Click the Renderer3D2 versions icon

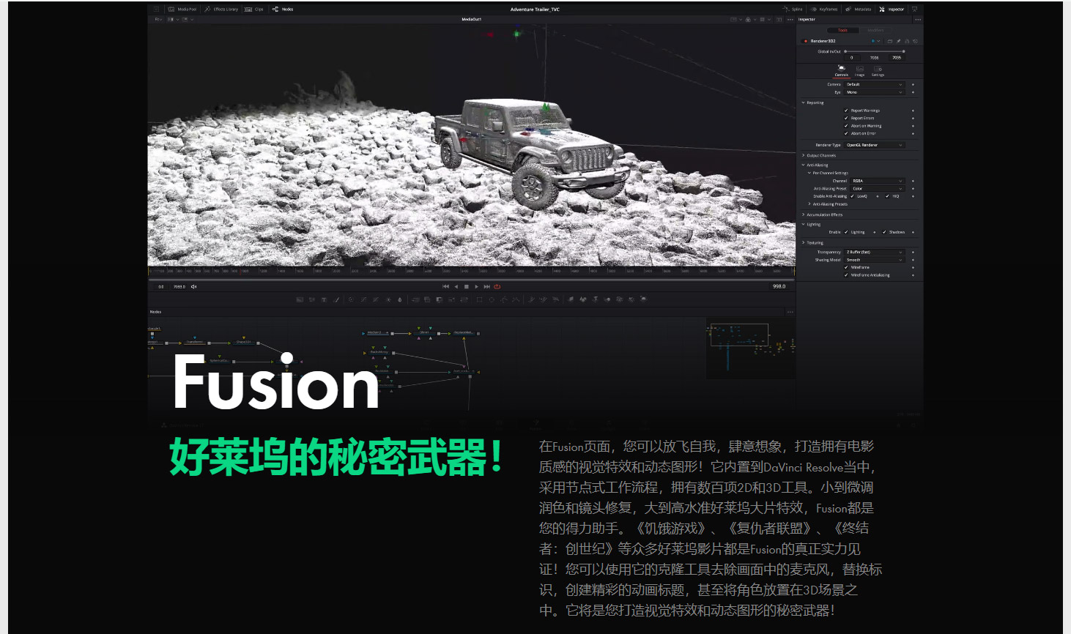[x=889, y=41]
